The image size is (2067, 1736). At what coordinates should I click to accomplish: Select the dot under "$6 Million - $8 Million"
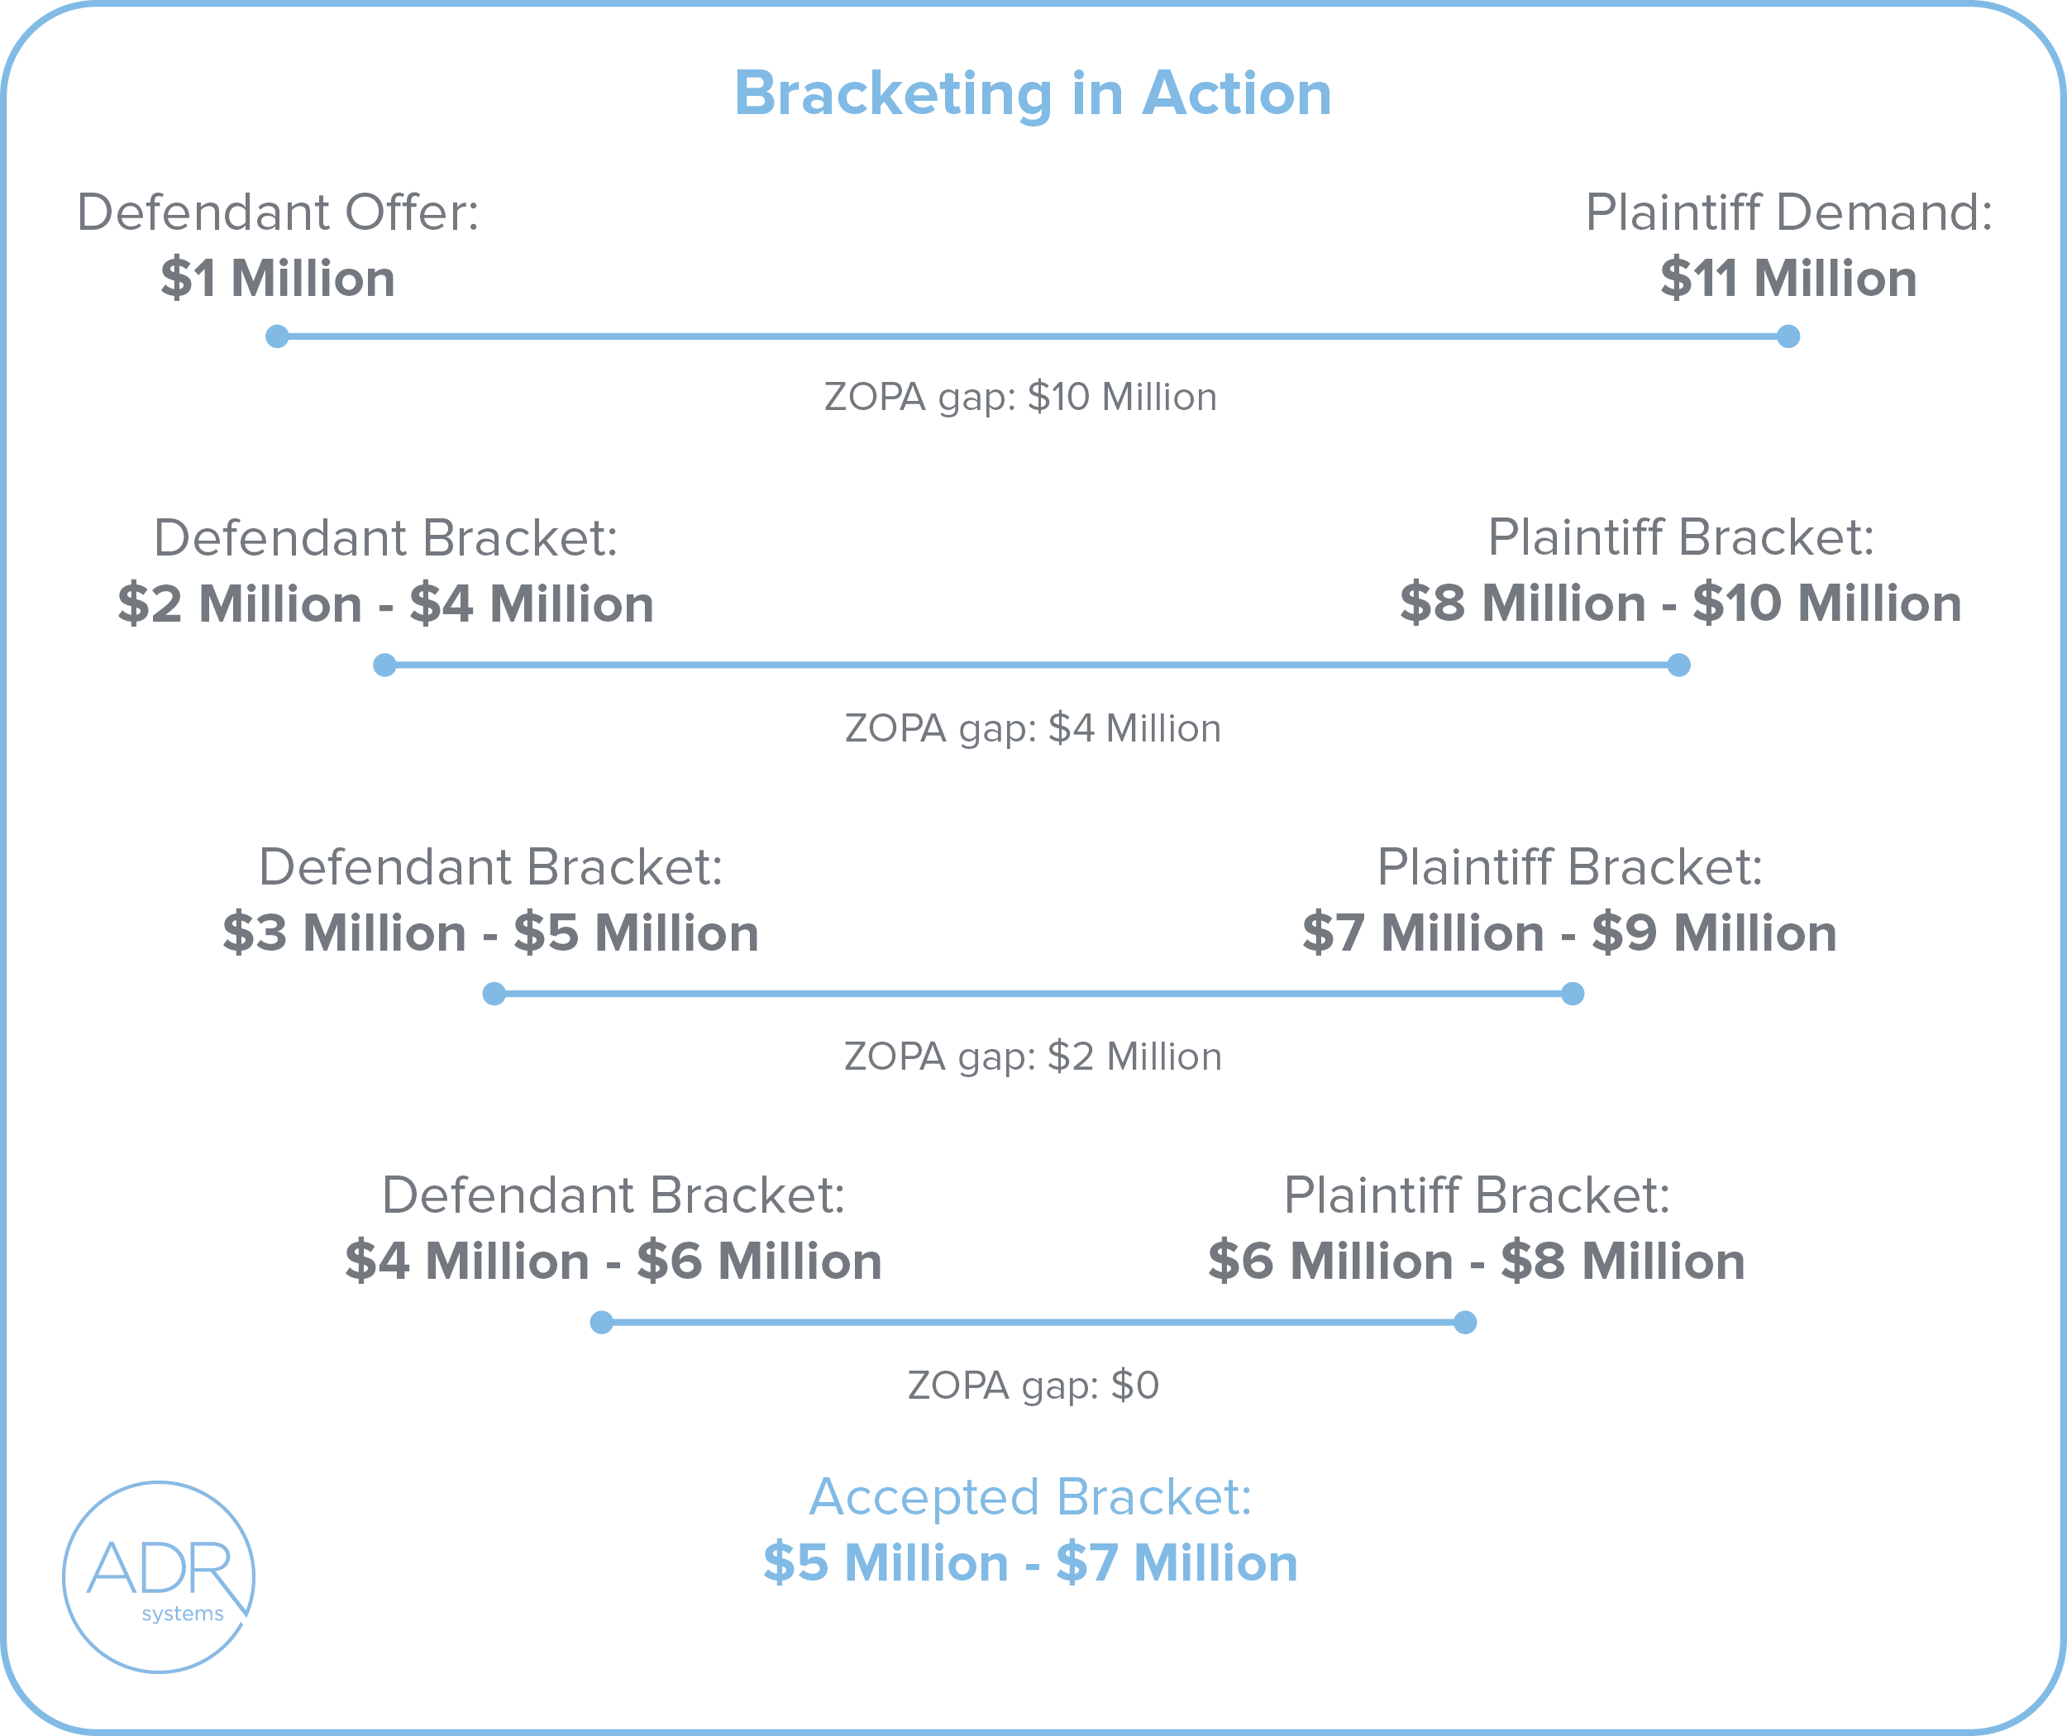tap(1464, 1323)
